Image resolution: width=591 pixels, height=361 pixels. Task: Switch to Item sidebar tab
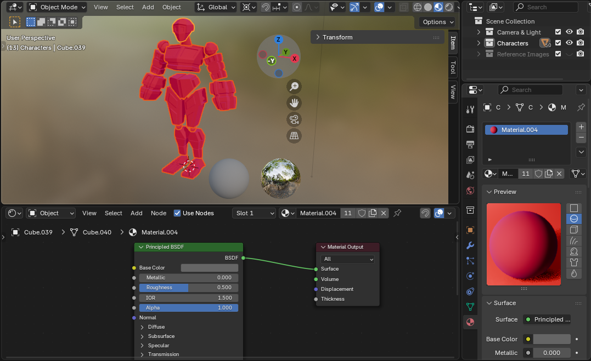[453, 43]
